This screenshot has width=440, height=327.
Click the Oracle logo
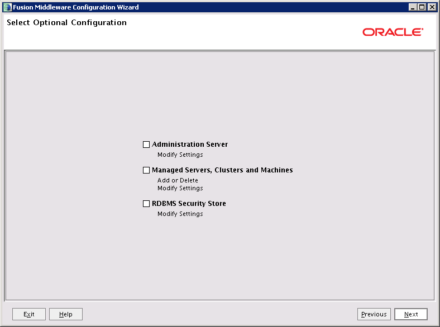(393, 32)
